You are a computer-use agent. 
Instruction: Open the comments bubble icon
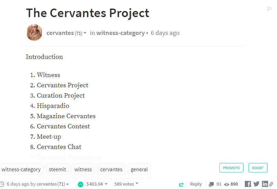[211, 184]
